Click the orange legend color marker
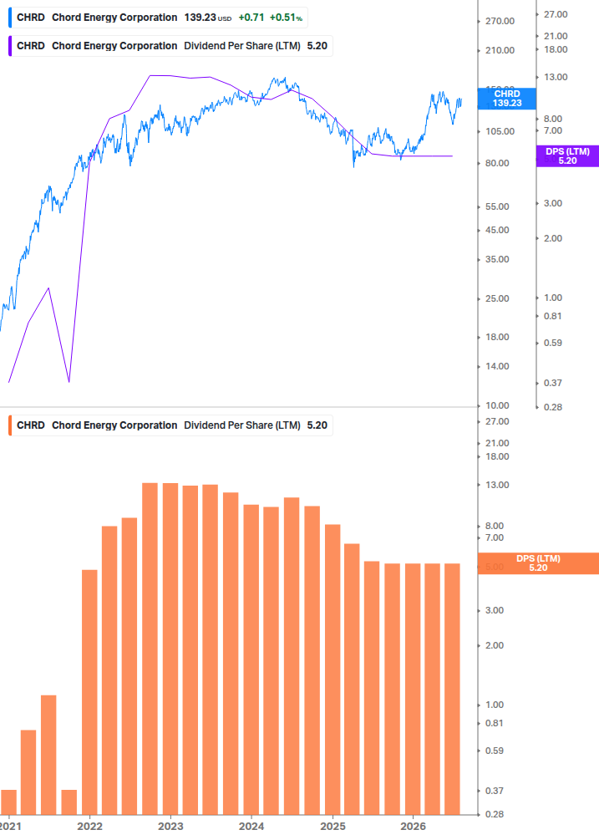The width and height of the screenshot is (599, 840). (10, 425)
